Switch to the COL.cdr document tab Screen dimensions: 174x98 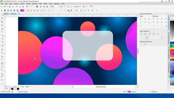[6, 14]
